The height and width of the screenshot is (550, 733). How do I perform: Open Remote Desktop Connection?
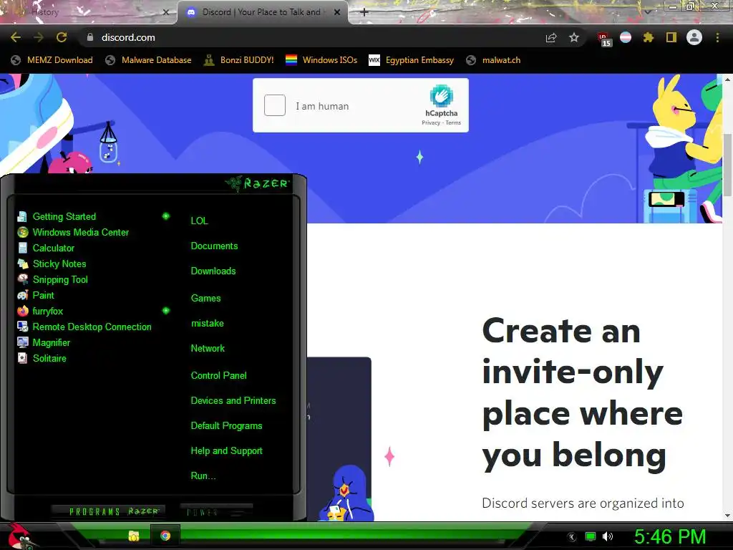click(84, 327)
